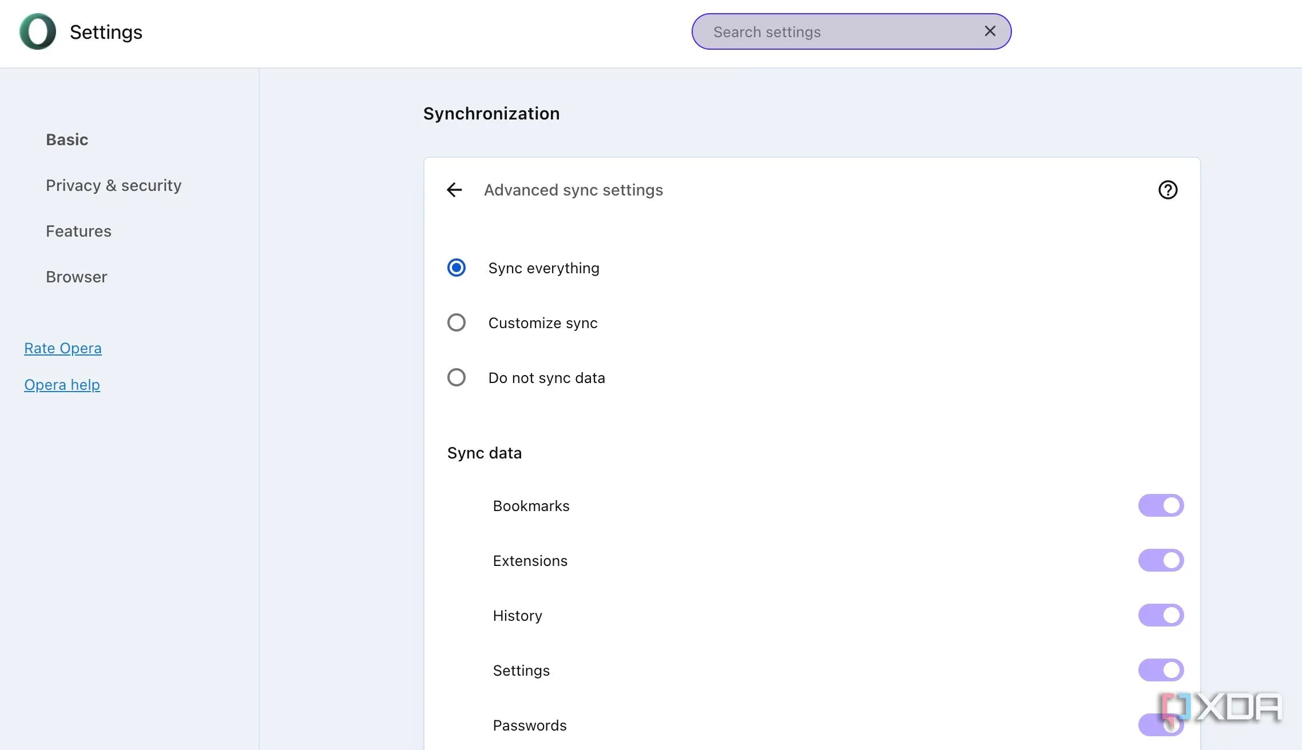Open the Basic settings section
This screenshot has height=750, width=1302.
coord(67,139)
